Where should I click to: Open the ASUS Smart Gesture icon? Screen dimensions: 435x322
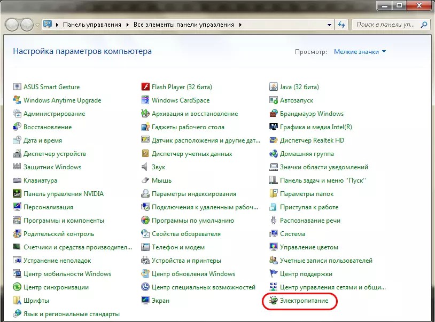(x=17, y=87)
